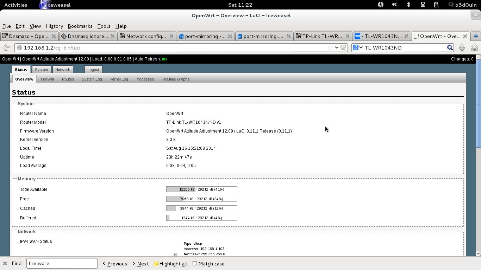Toggle the Match case checkbox
The width and height of the screenshot is (481, 270).
(x=195, y=263)
